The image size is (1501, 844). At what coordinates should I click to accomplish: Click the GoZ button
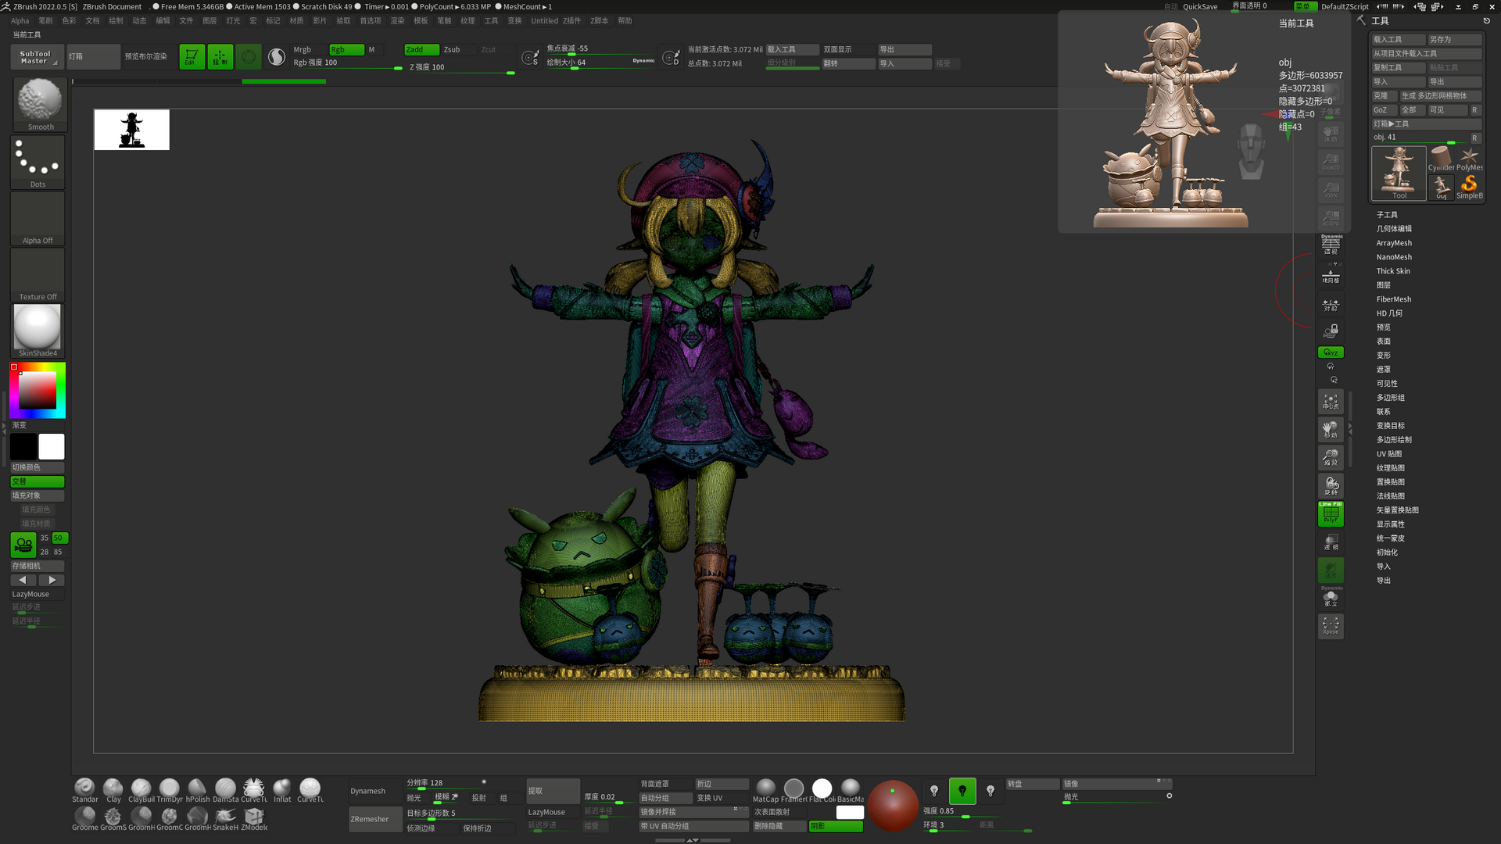[x=1384, y=110]
